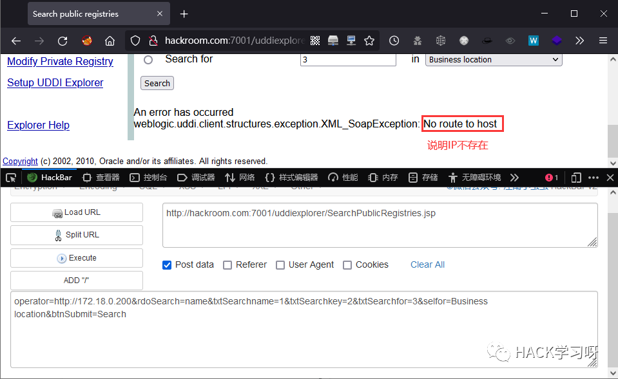The height and width of the screenshot is (379, 618).
Task: Open the QR code generator icon
Action: (315, 41)
